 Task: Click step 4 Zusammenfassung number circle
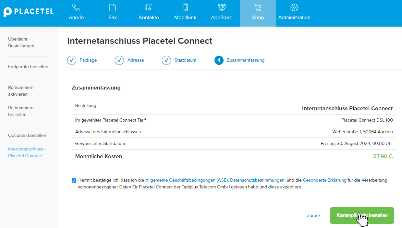click(219, 60)
